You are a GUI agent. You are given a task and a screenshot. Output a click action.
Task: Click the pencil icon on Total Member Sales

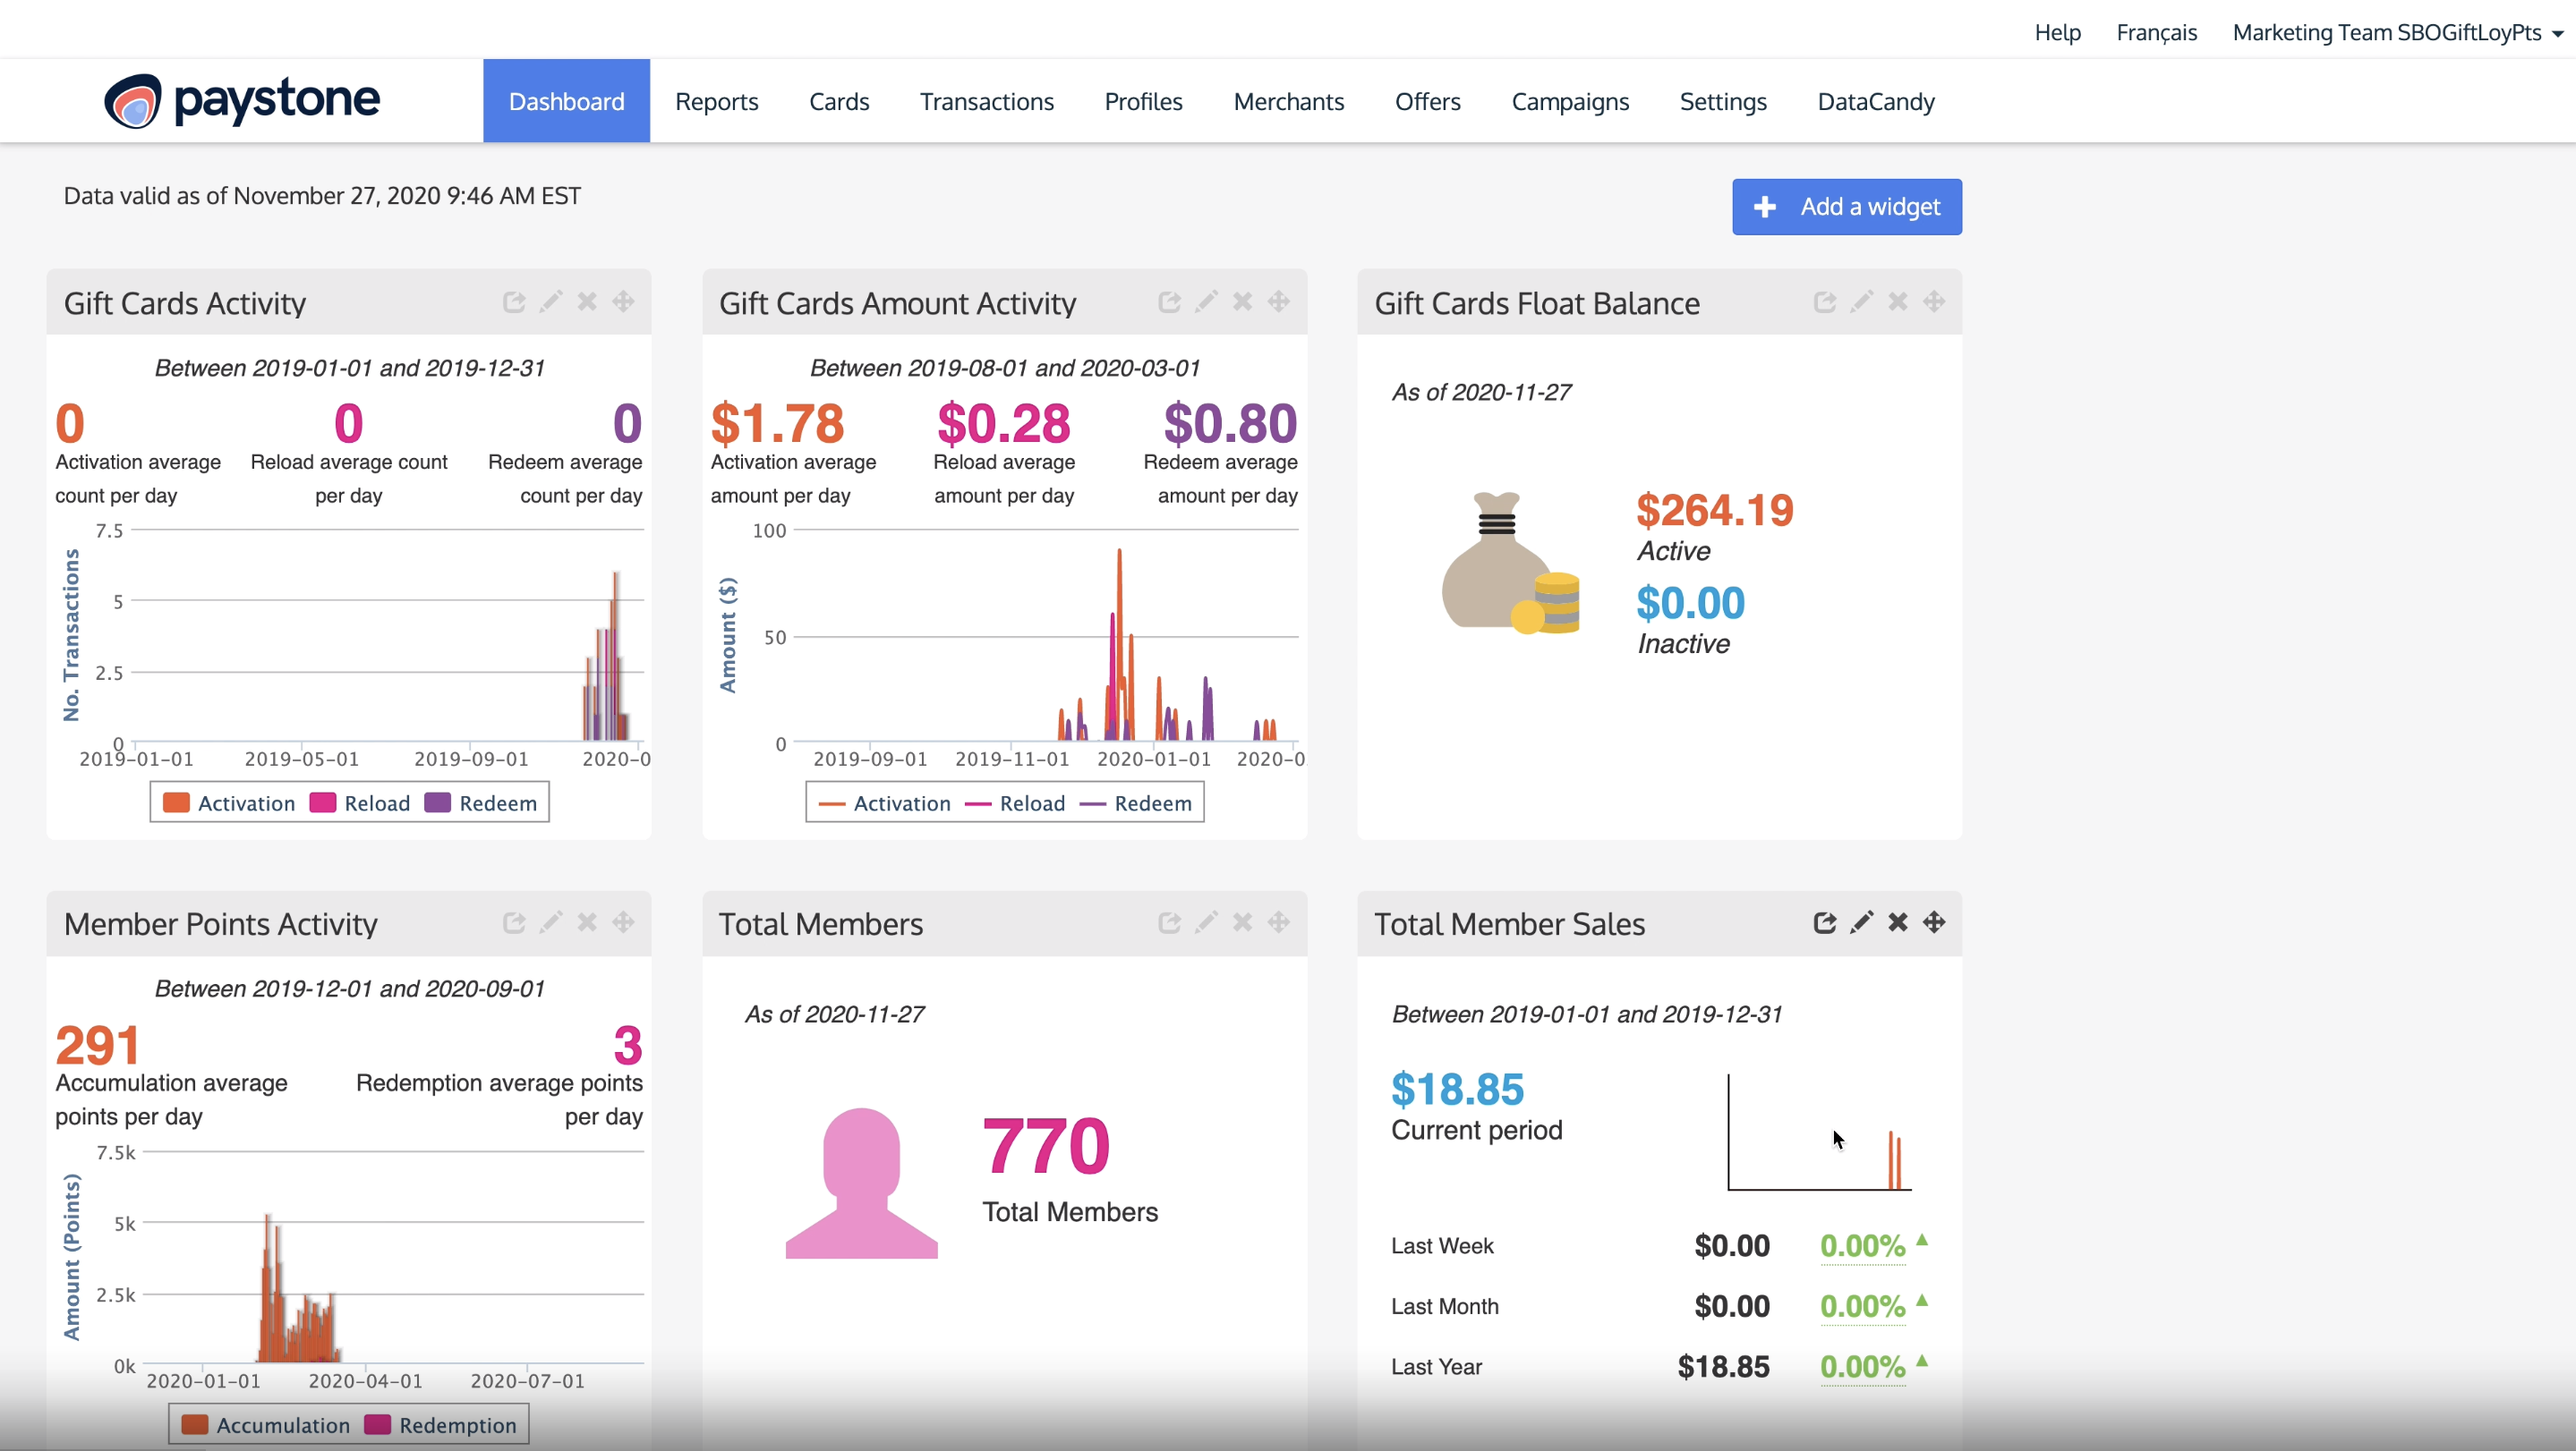1861,922
